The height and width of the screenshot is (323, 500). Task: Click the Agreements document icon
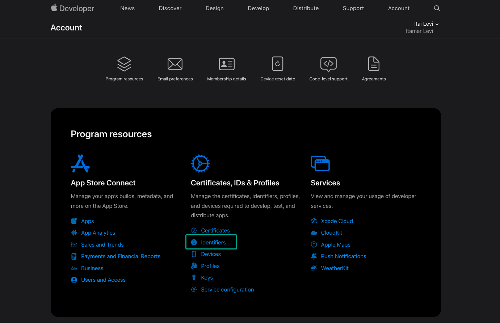click(x=374, y=64)
